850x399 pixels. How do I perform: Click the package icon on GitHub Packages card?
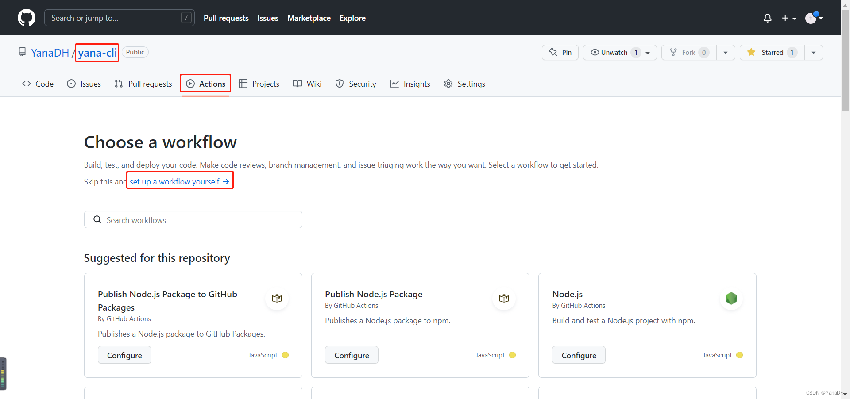277,298
